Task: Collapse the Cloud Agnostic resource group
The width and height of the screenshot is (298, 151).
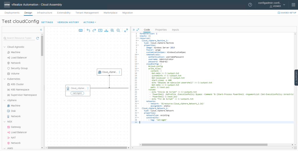Action: pyautogui.click(x=5, y=47)
